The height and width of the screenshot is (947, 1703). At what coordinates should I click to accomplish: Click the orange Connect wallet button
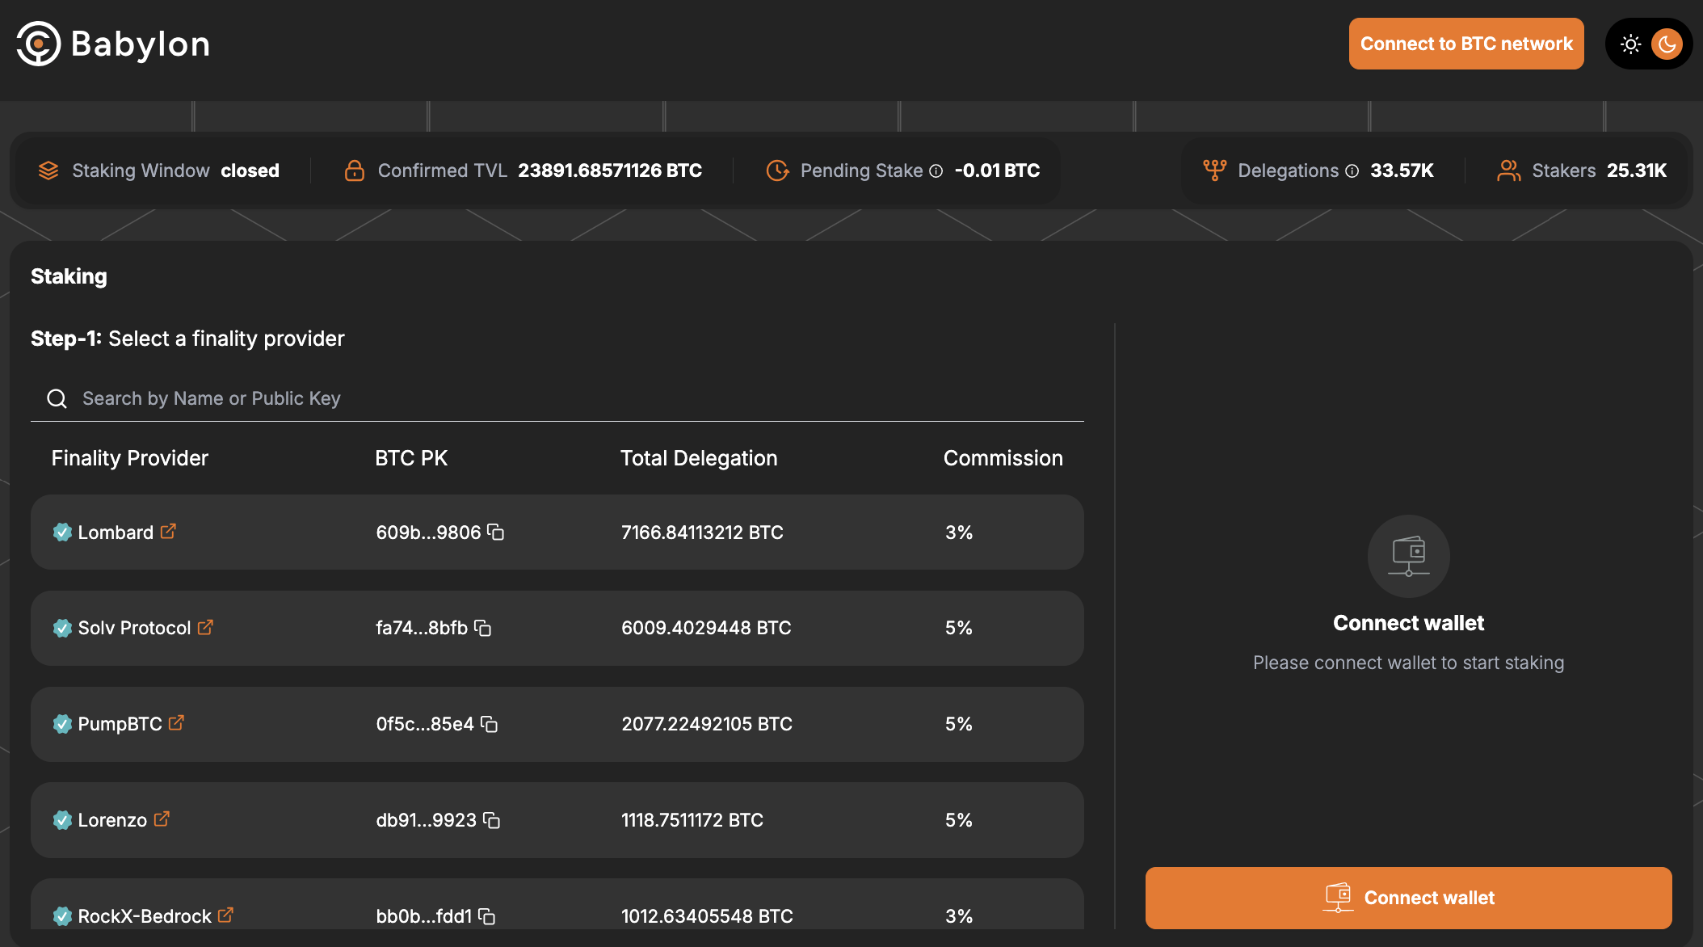1408,898
